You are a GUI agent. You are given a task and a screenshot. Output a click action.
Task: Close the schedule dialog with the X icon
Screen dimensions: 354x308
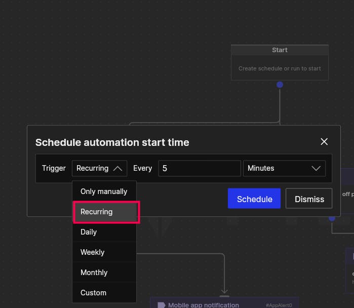(x=324, y=142)
